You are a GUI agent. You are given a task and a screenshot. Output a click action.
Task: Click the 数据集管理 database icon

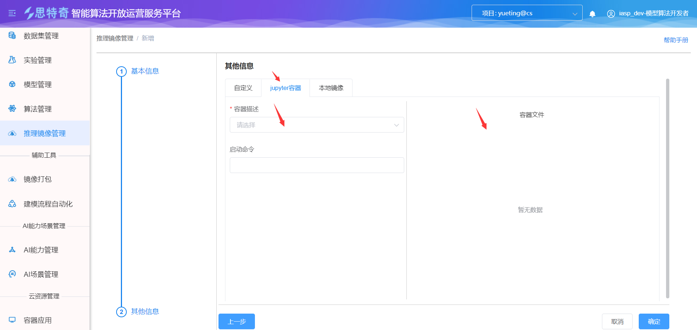pos(12,35)
